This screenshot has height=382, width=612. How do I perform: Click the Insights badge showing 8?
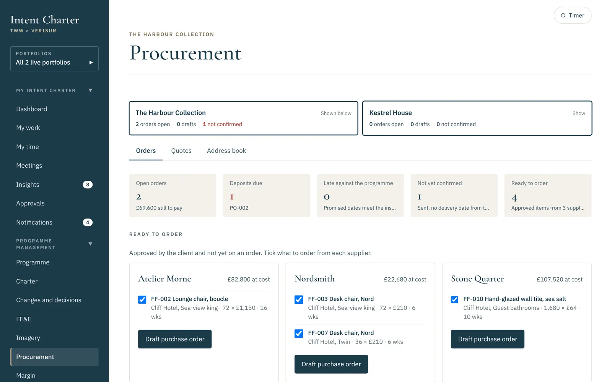(88, 185)
